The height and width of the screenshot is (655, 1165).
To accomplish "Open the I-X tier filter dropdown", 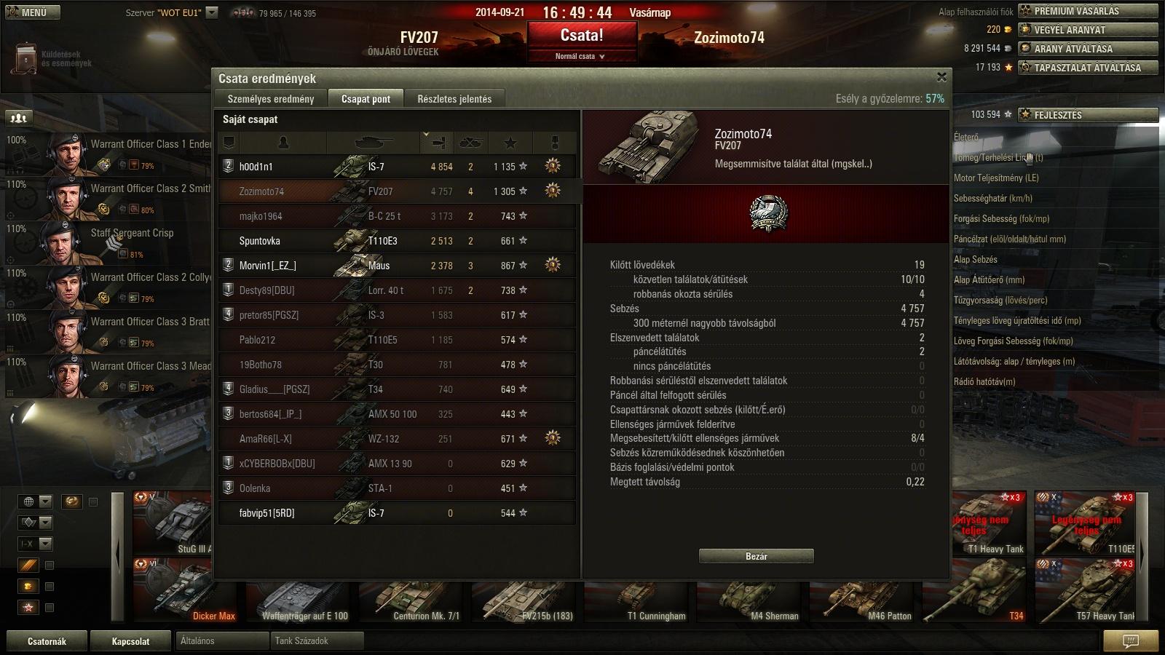I will (36, 544).
